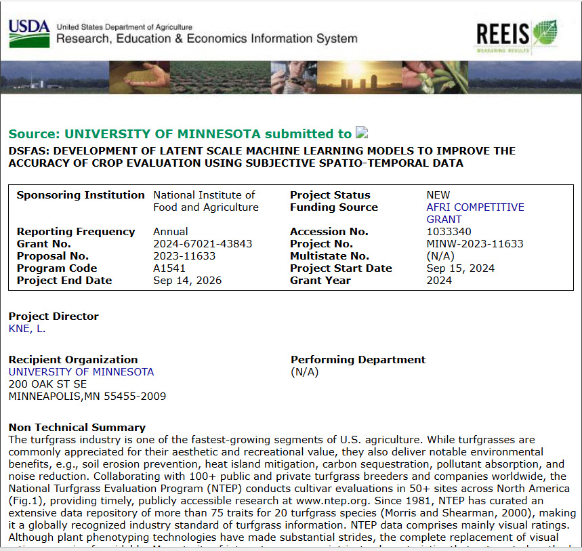The image size is (582, 551).
Task: Click the 'Grant Year' label
Action: coord(320,281)
